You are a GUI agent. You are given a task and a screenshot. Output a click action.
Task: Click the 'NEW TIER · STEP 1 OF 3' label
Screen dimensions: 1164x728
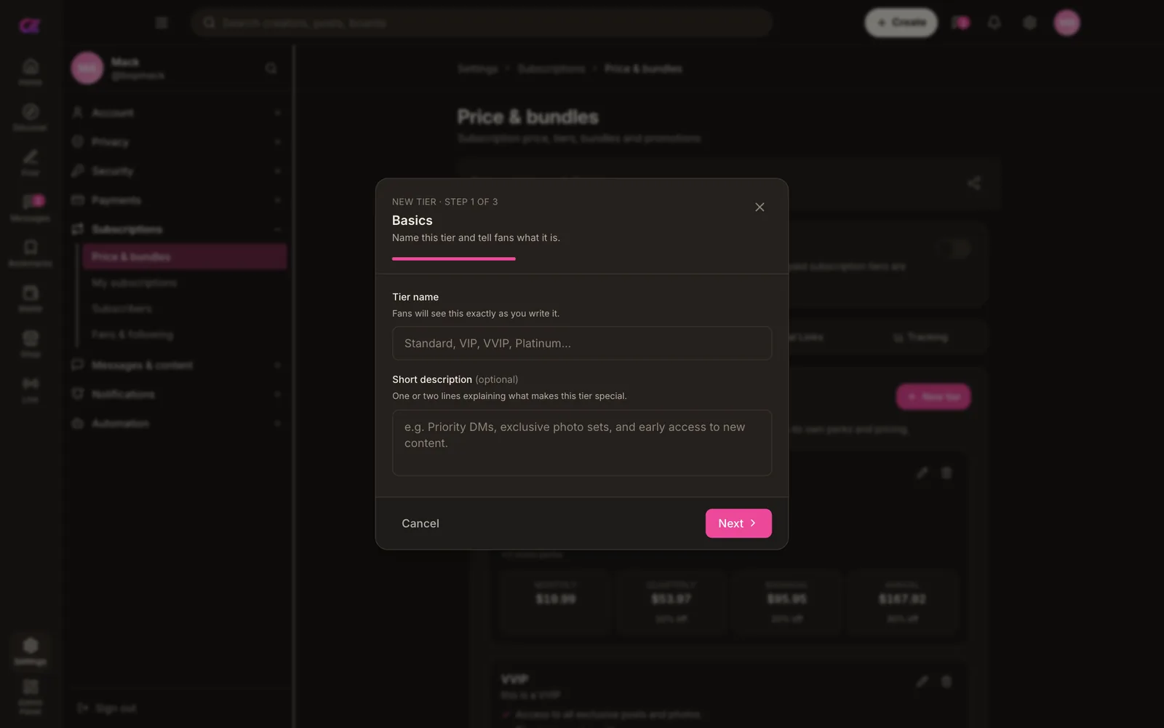coord(445,202)
